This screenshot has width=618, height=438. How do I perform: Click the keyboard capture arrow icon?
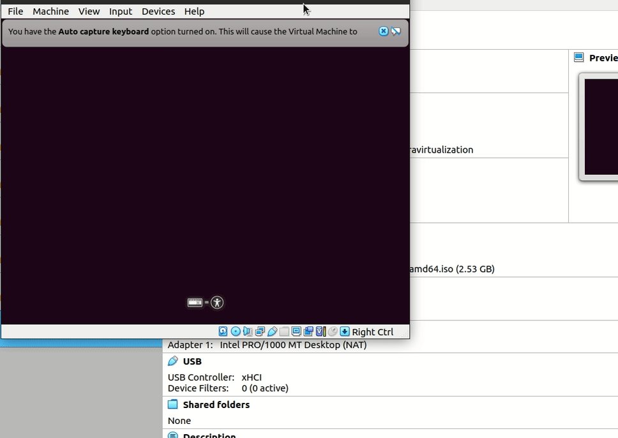(345, 331)
